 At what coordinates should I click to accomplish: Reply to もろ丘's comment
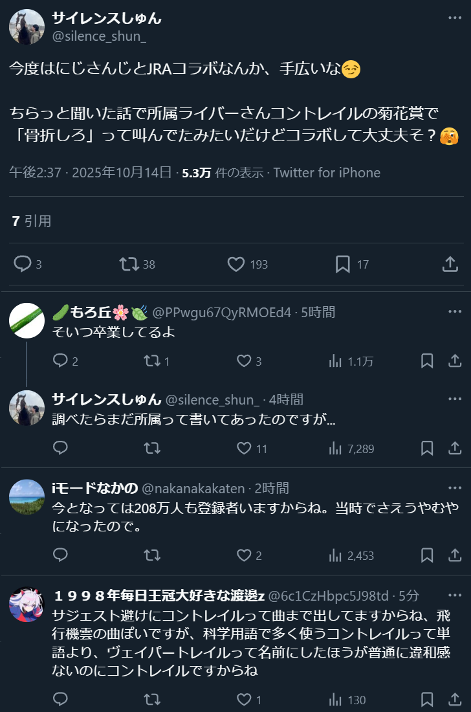coord(60,361)
